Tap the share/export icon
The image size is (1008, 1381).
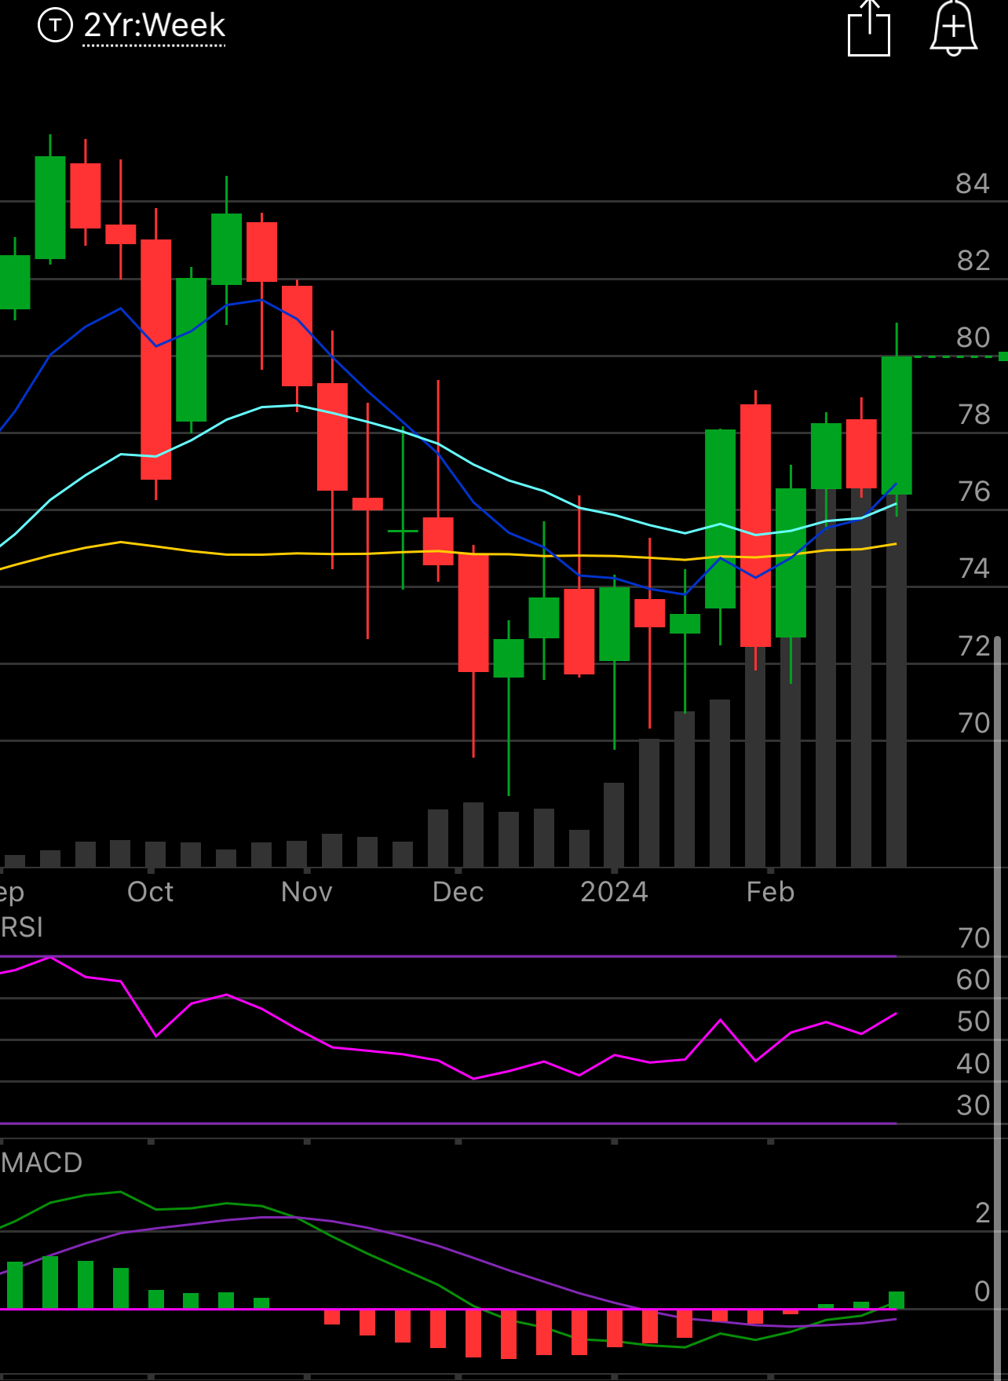click(x=869, y=28)
